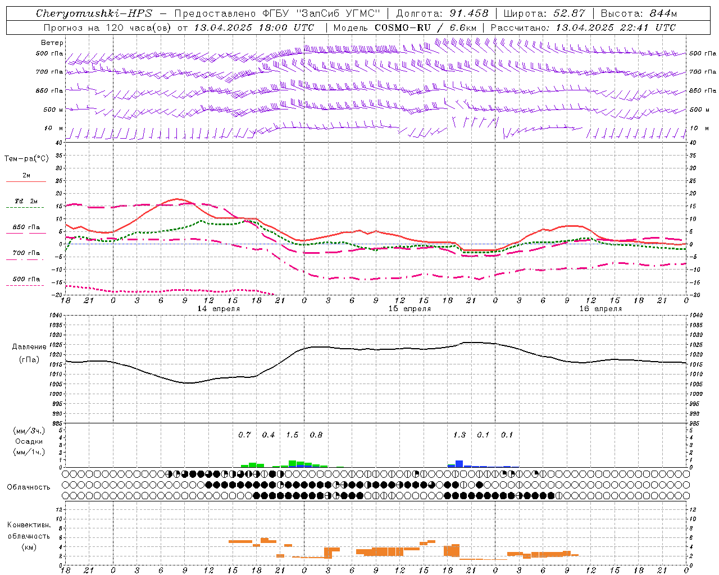Image resolution: width=719 pixels, height=575 pixels.
Task: Click the '16 апреля' date label
Action: (x=600, y=309)
